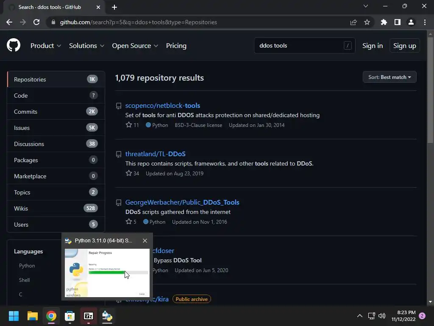Click the page vertical scrollbar thumb

pos(430,90)
